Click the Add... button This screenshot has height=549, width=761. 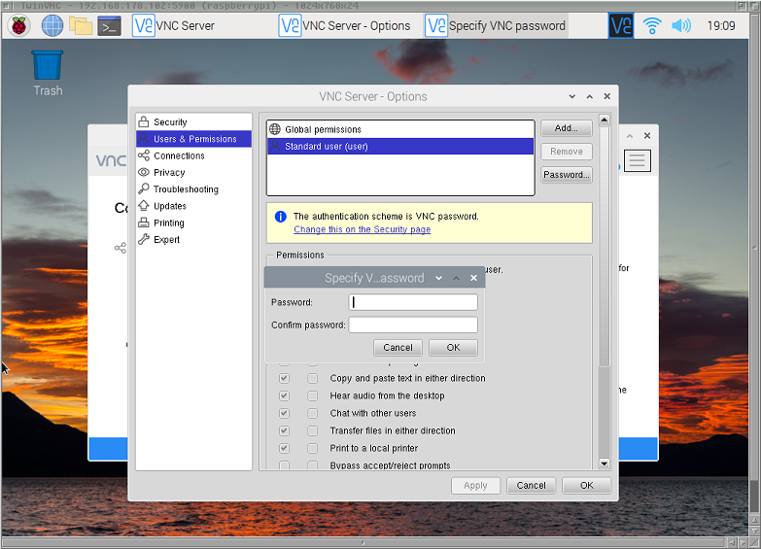pyautogui.click(x=567, y=128)
